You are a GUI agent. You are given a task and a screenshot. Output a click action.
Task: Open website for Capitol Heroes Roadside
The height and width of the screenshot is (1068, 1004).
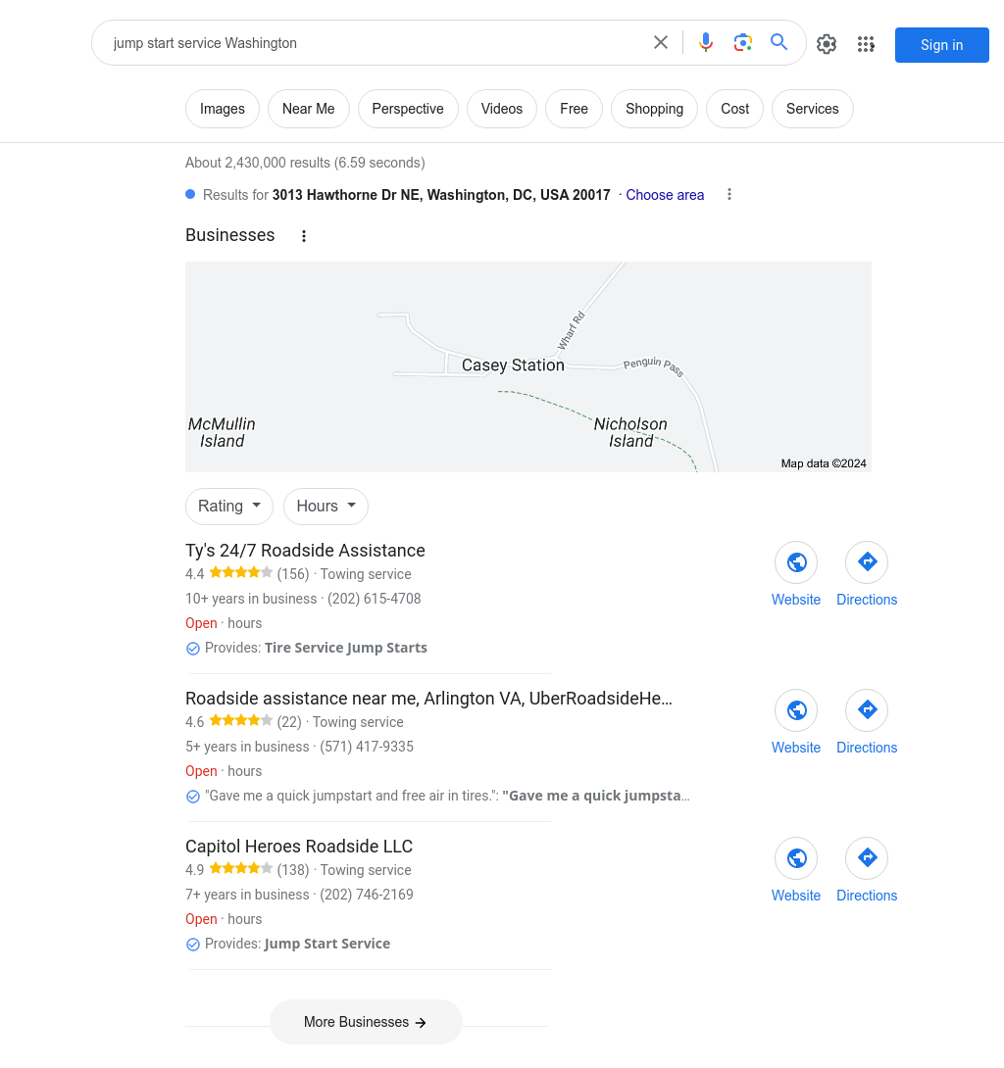(796, 858)
